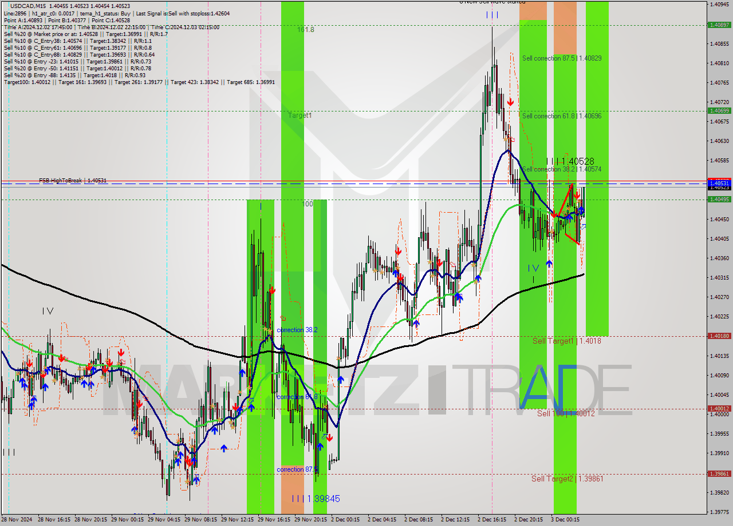Select the 'I I I 1.39845' wave label

pos(316,499)
